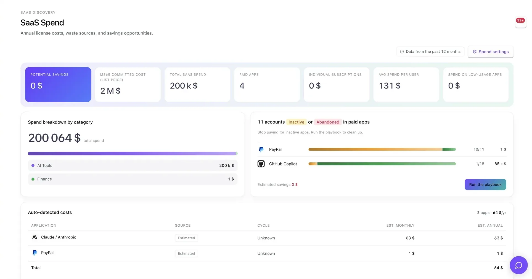This screenshot has height=279, width=532.
Task: Open GitHub Copilot in inactive accounts list
Action: (382, 164)
